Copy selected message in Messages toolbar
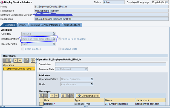 (x=67, y=96)
